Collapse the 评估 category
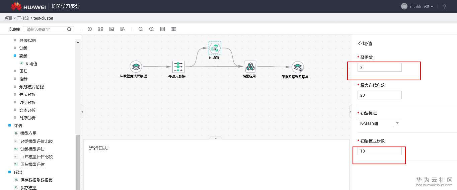Viewport: 457px width, 190px height. pyautogui.click(x=9, y=125)
